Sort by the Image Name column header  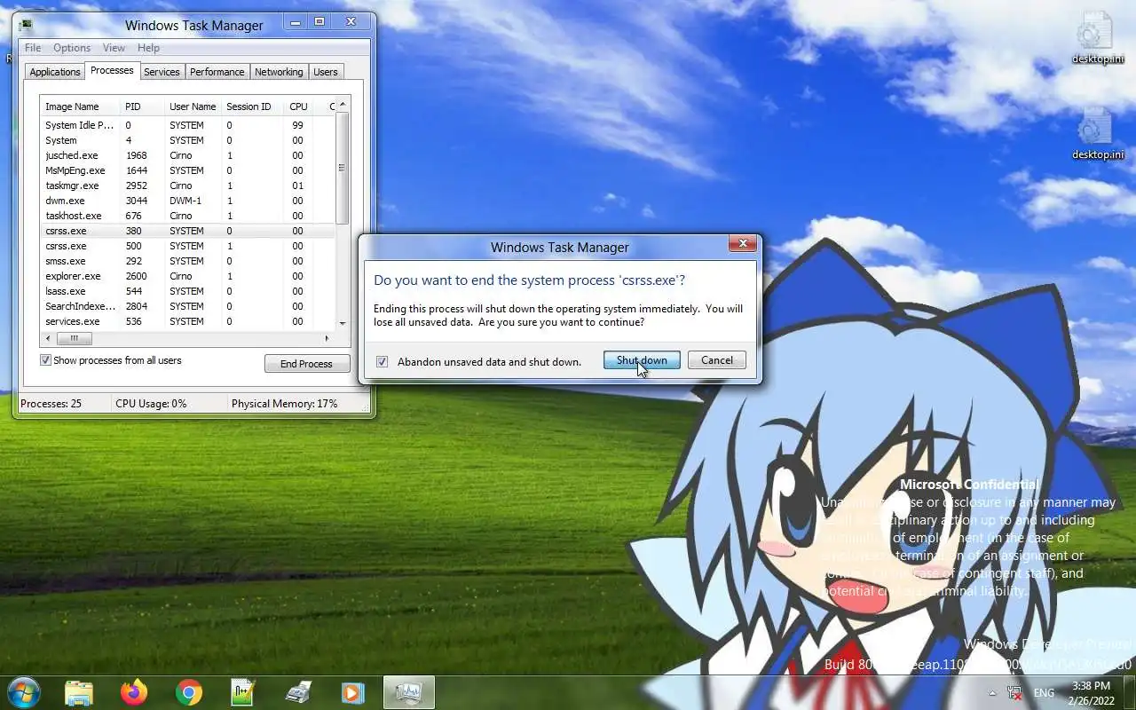[x=80, y=106]
